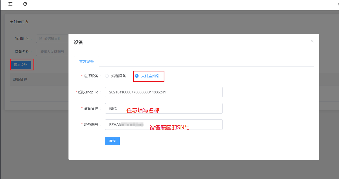Click the 请输入设备编号 search input
The height and width of the screenshot is (179, 339).
point(52,52)
